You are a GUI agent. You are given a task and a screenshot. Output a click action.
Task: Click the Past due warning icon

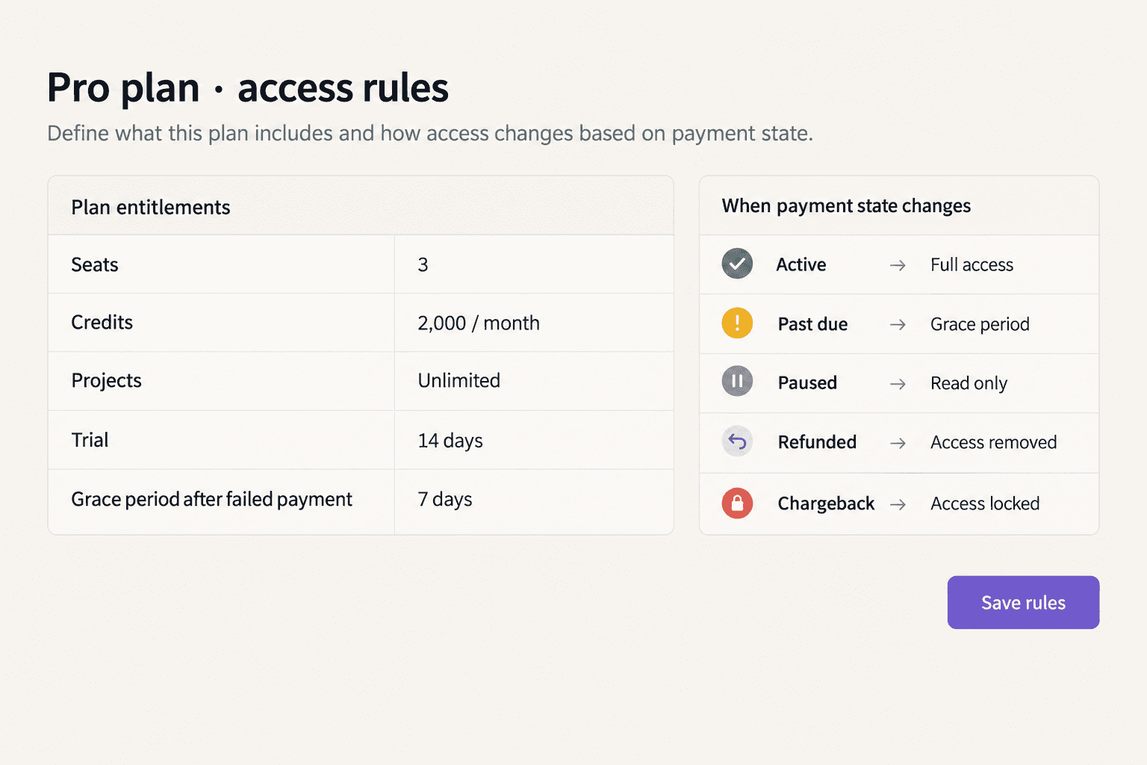737,323
